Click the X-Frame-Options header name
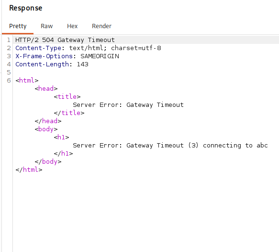This screenshot has width=279, height=252. pos(44,56)
